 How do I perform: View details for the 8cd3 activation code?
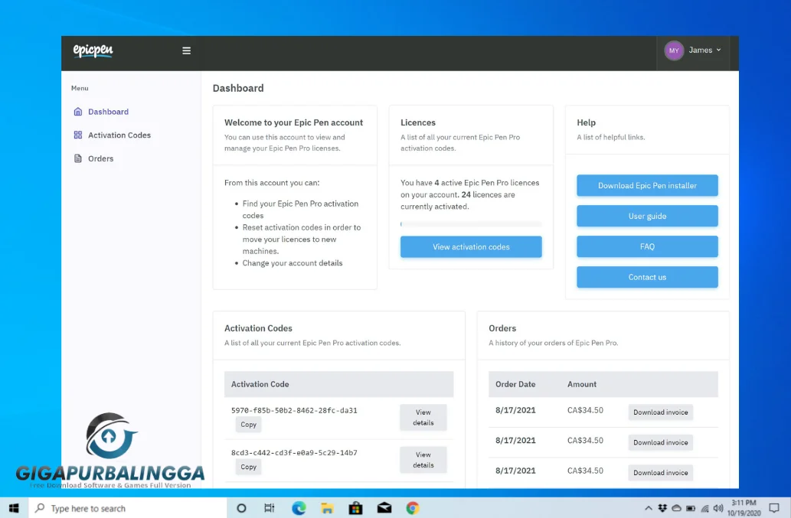[x=423, y=460]
